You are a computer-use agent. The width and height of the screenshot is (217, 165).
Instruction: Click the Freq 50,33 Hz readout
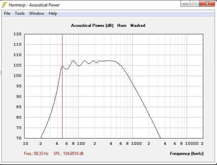36,154
